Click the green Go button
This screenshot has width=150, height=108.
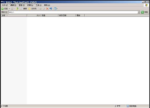[145, 12]
